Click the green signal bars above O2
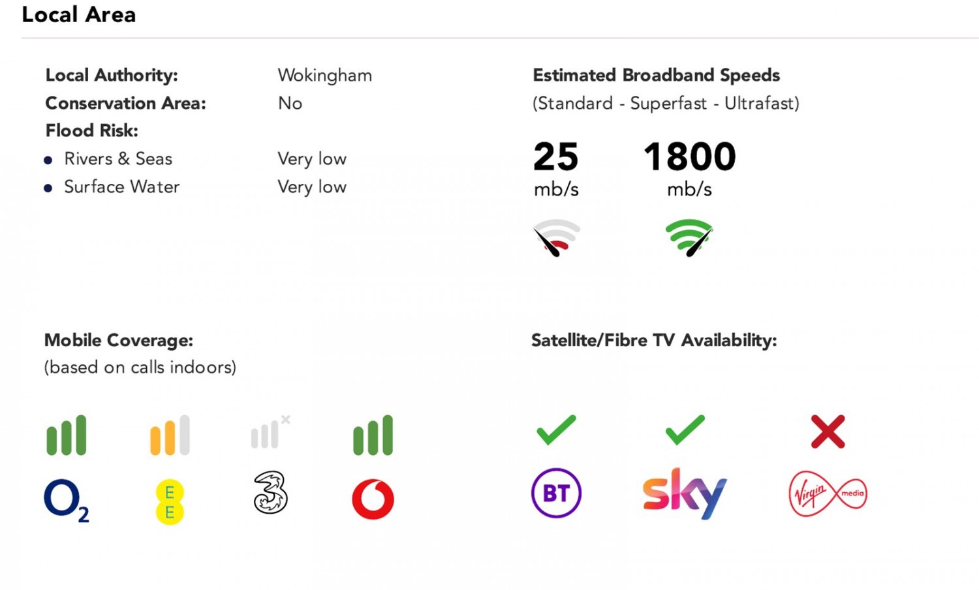This screenshot has height=590, width=979. pyautogui.click(x=66, y=435)
